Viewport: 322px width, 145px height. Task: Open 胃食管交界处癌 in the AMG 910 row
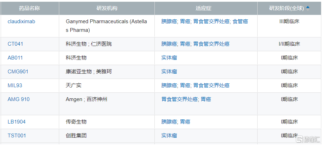click(x=179, y=99)
